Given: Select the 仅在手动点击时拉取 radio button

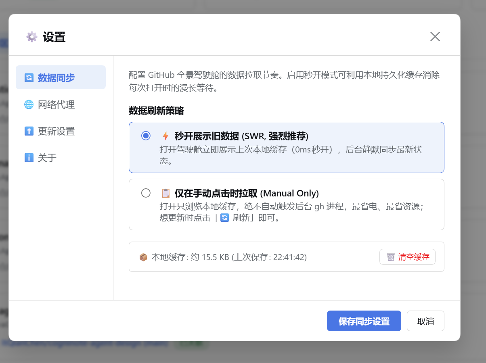Looking at the screenshot, I should click(146, 193).
